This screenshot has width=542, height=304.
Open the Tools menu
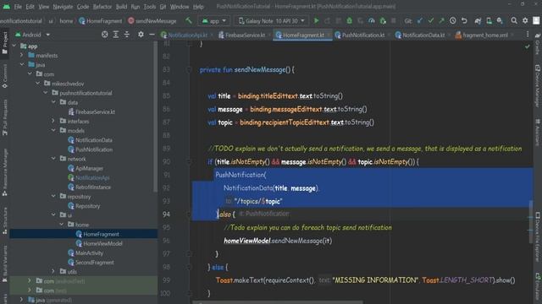point(150,7)
